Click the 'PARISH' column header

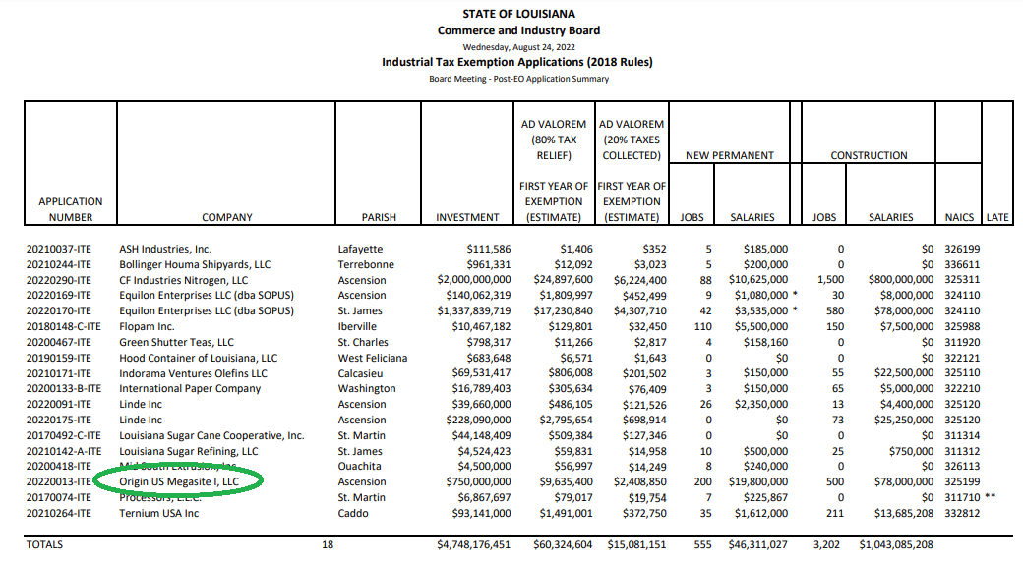(x=379, y=217)
